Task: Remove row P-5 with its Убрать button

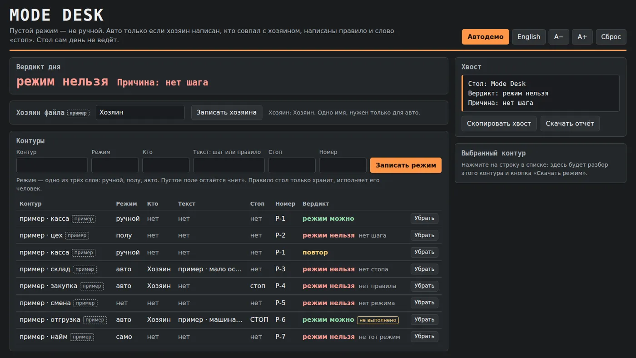Action: tap(424, 303)
